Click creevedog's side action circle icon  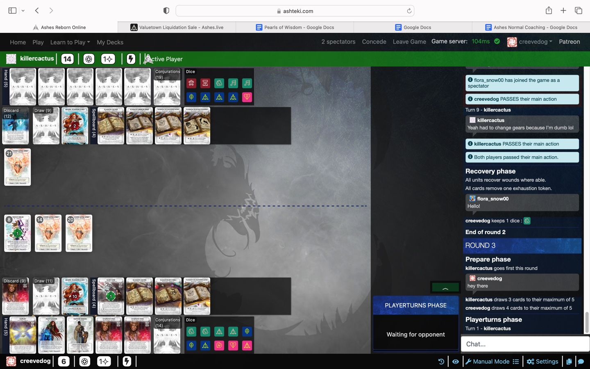85,361
